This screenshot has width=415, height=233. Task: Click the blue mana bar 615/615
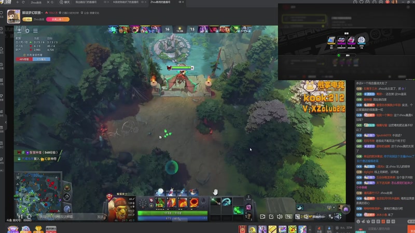pos(173,218)
